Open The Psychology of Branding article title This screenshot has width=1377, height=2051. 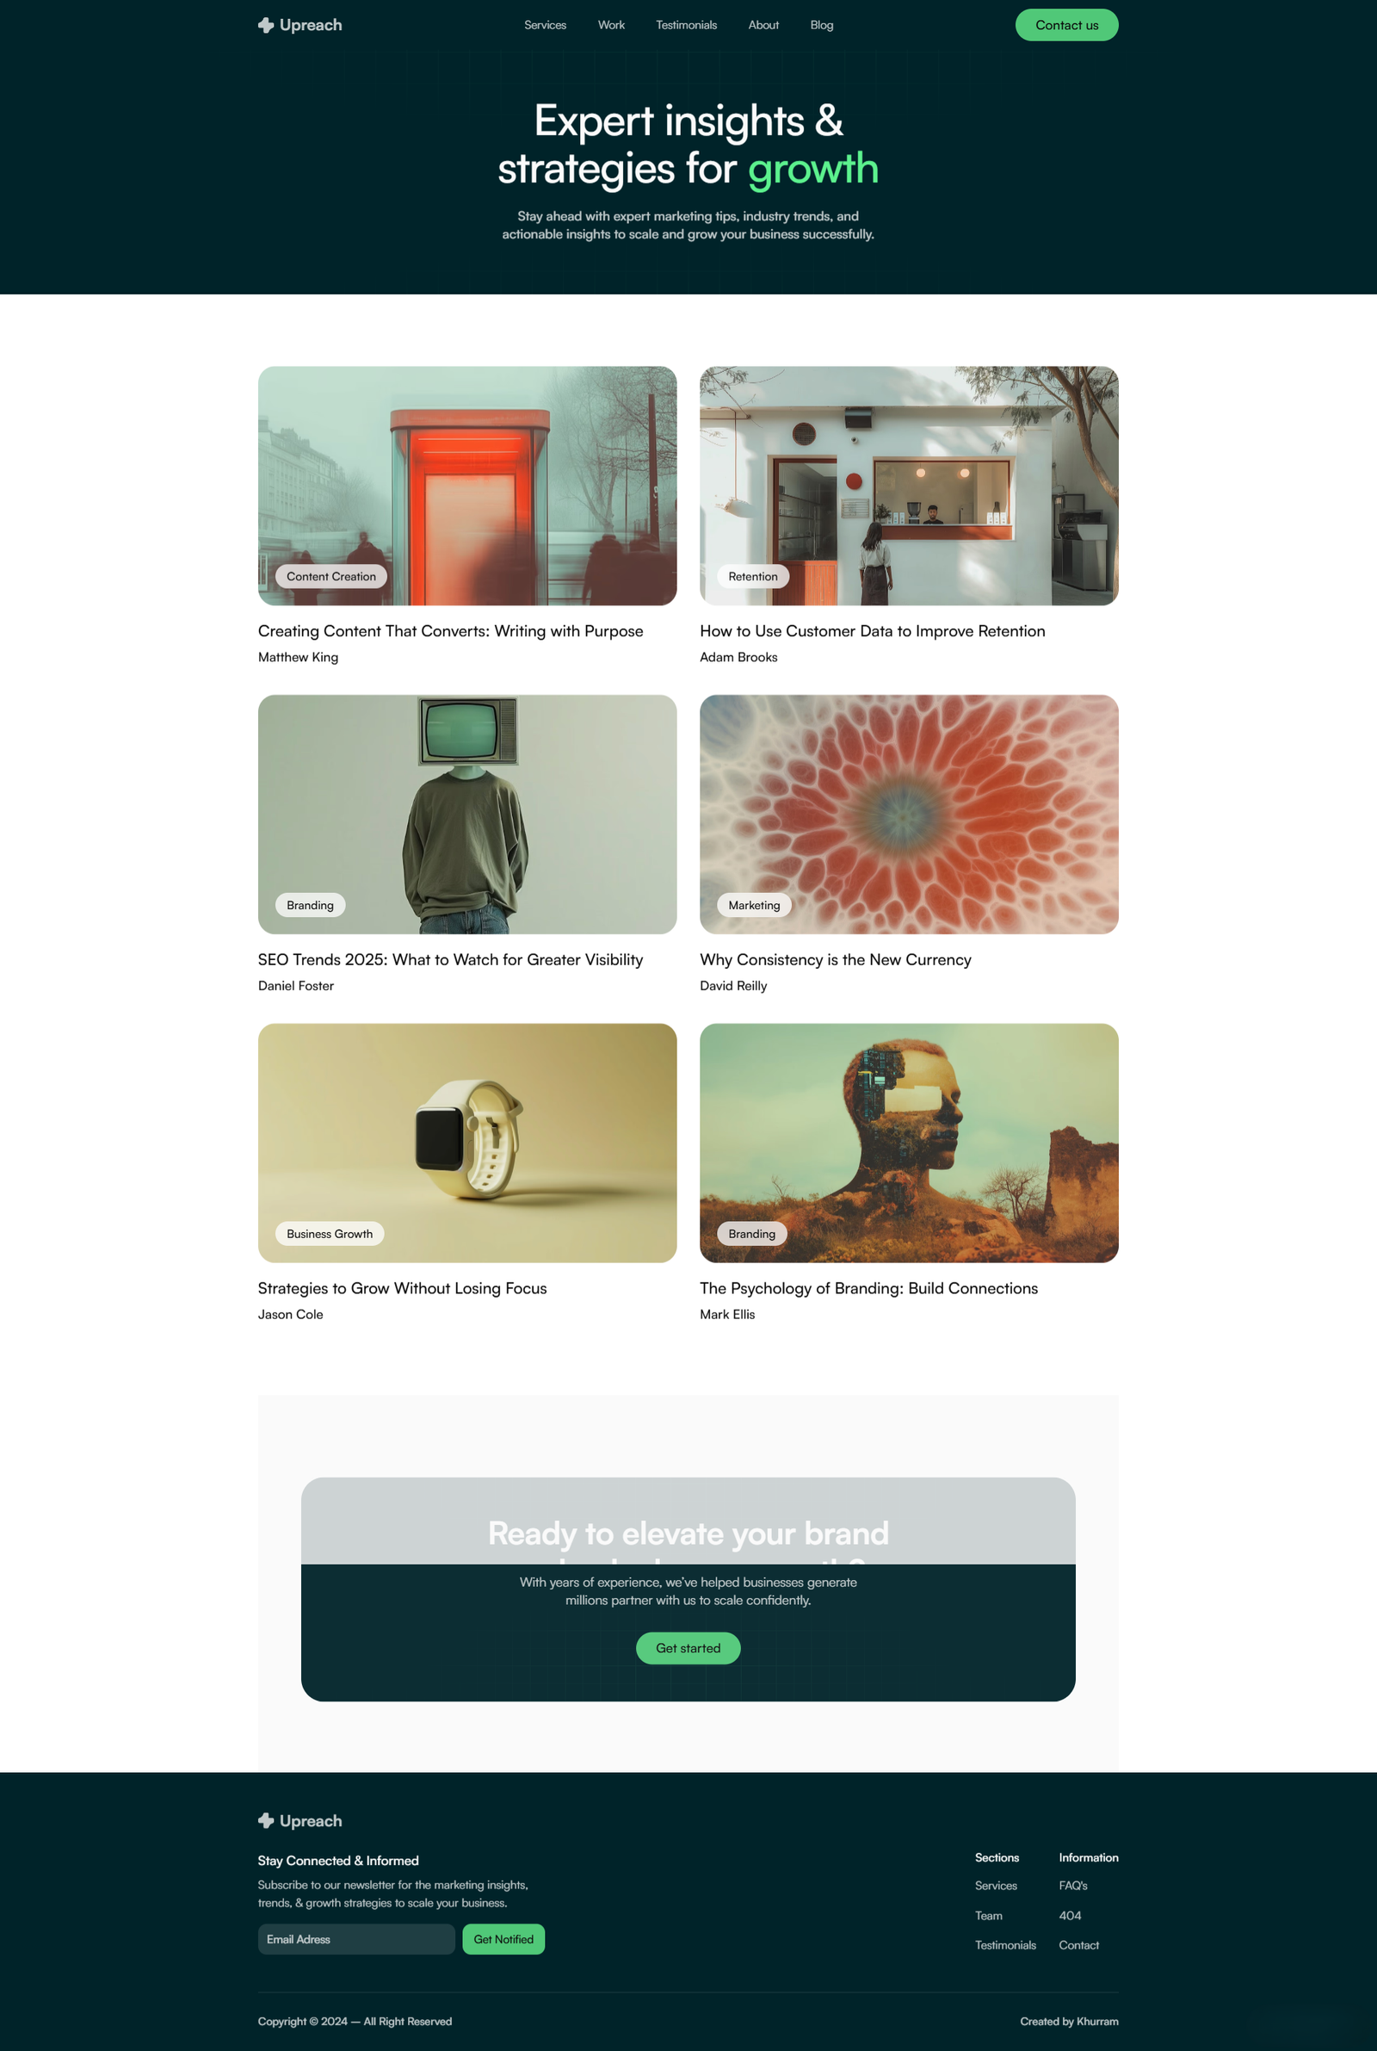(x=868, y=1288)
